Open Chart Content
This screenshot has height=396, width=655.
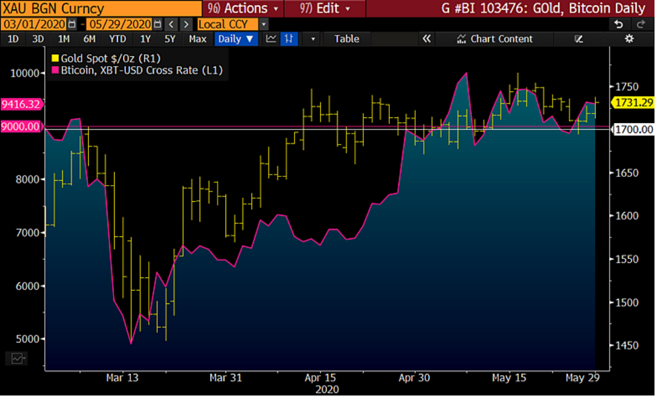tap(495, 39)
